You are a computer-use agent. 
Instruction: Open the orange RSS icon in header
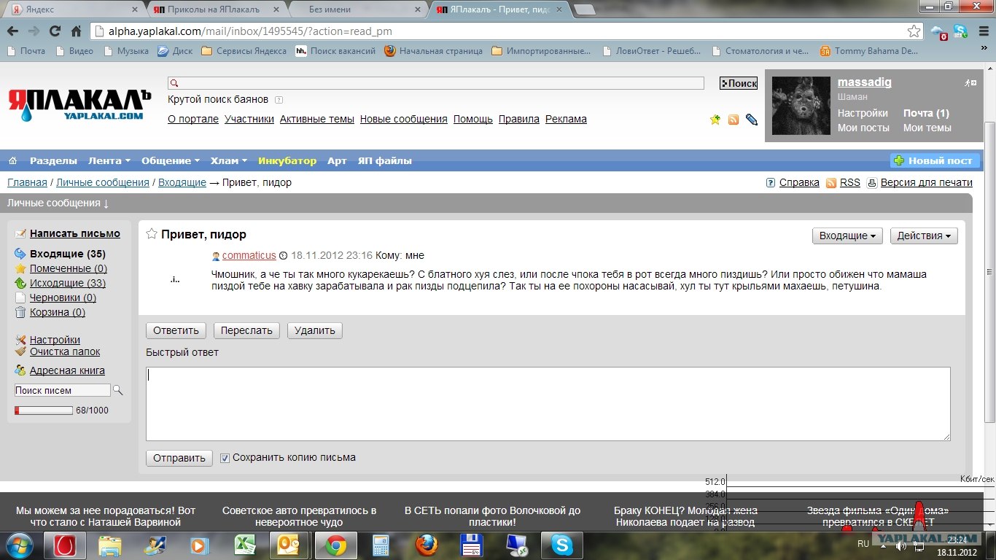[x=734, y=120]
